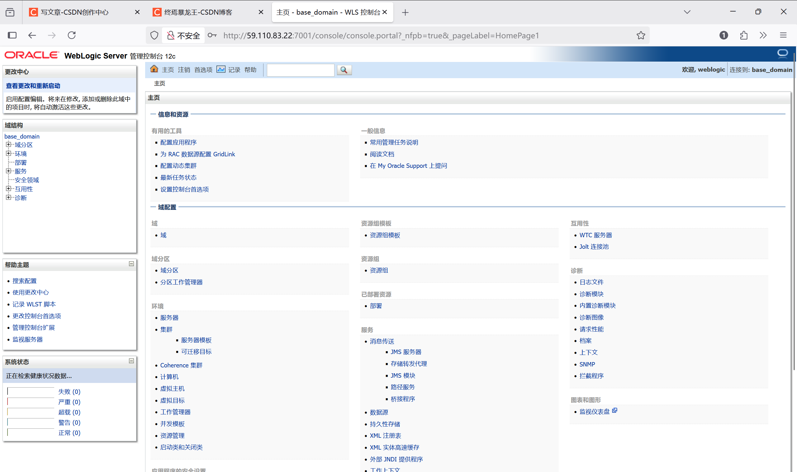The width and height of the screenshot is (797, 472).
Task: Open JMS 服务器 link
Action: pos(406,352)
